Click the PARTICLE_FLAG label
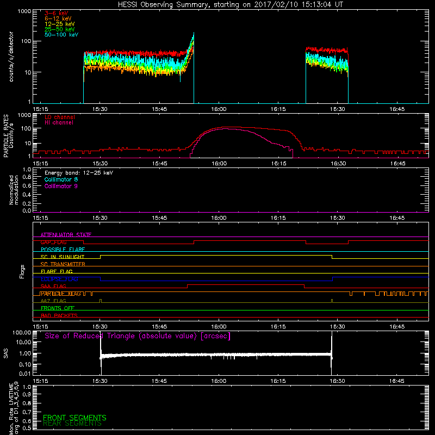Viewport: 435px width, 435px height. 61,294
